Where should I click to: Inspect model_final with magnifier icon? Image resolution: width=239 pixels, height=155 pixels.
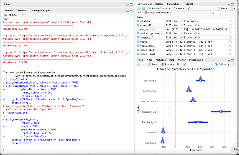point(231,54)
